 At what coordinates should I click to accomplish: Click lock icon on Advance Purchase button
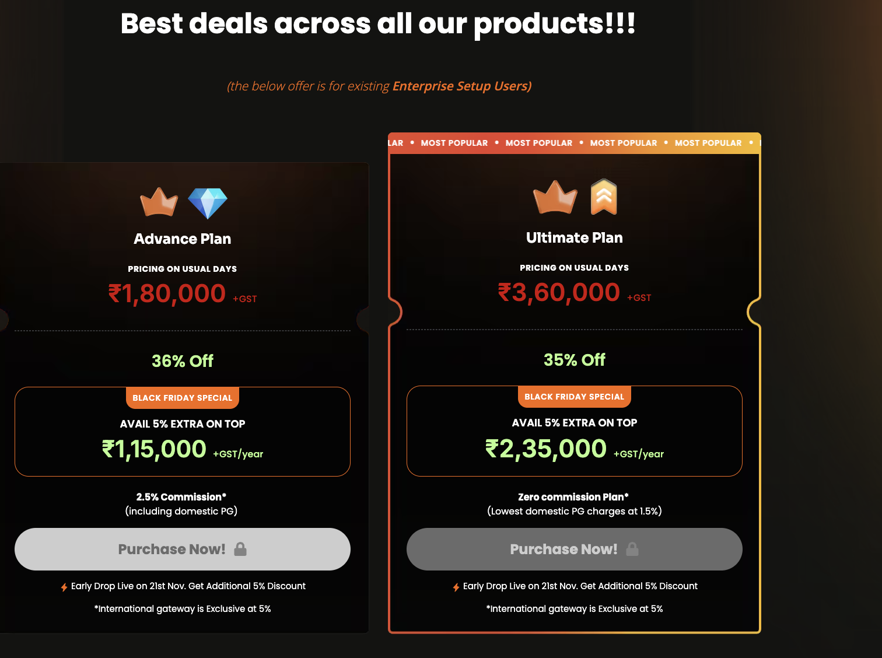240,549
